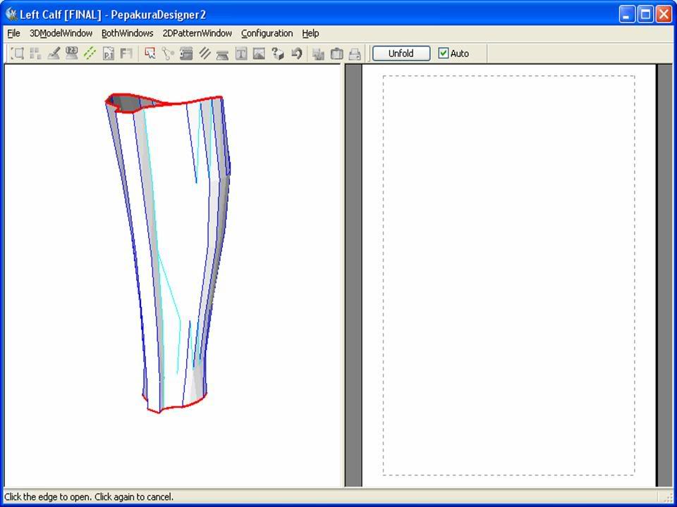Click the Pepakura app icon in title bar
Screen dimensions: 677x507
click(x=12, y=14)
